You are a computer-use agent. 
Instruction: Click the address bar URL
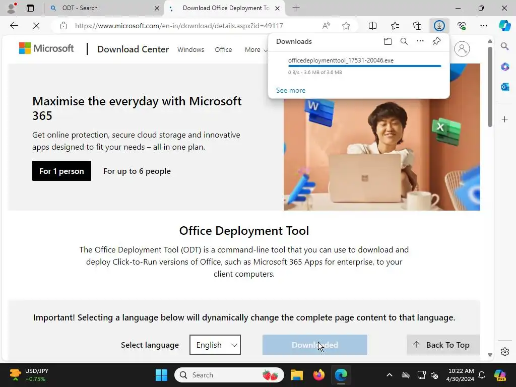pyautogui.click(x=179, y=26)
